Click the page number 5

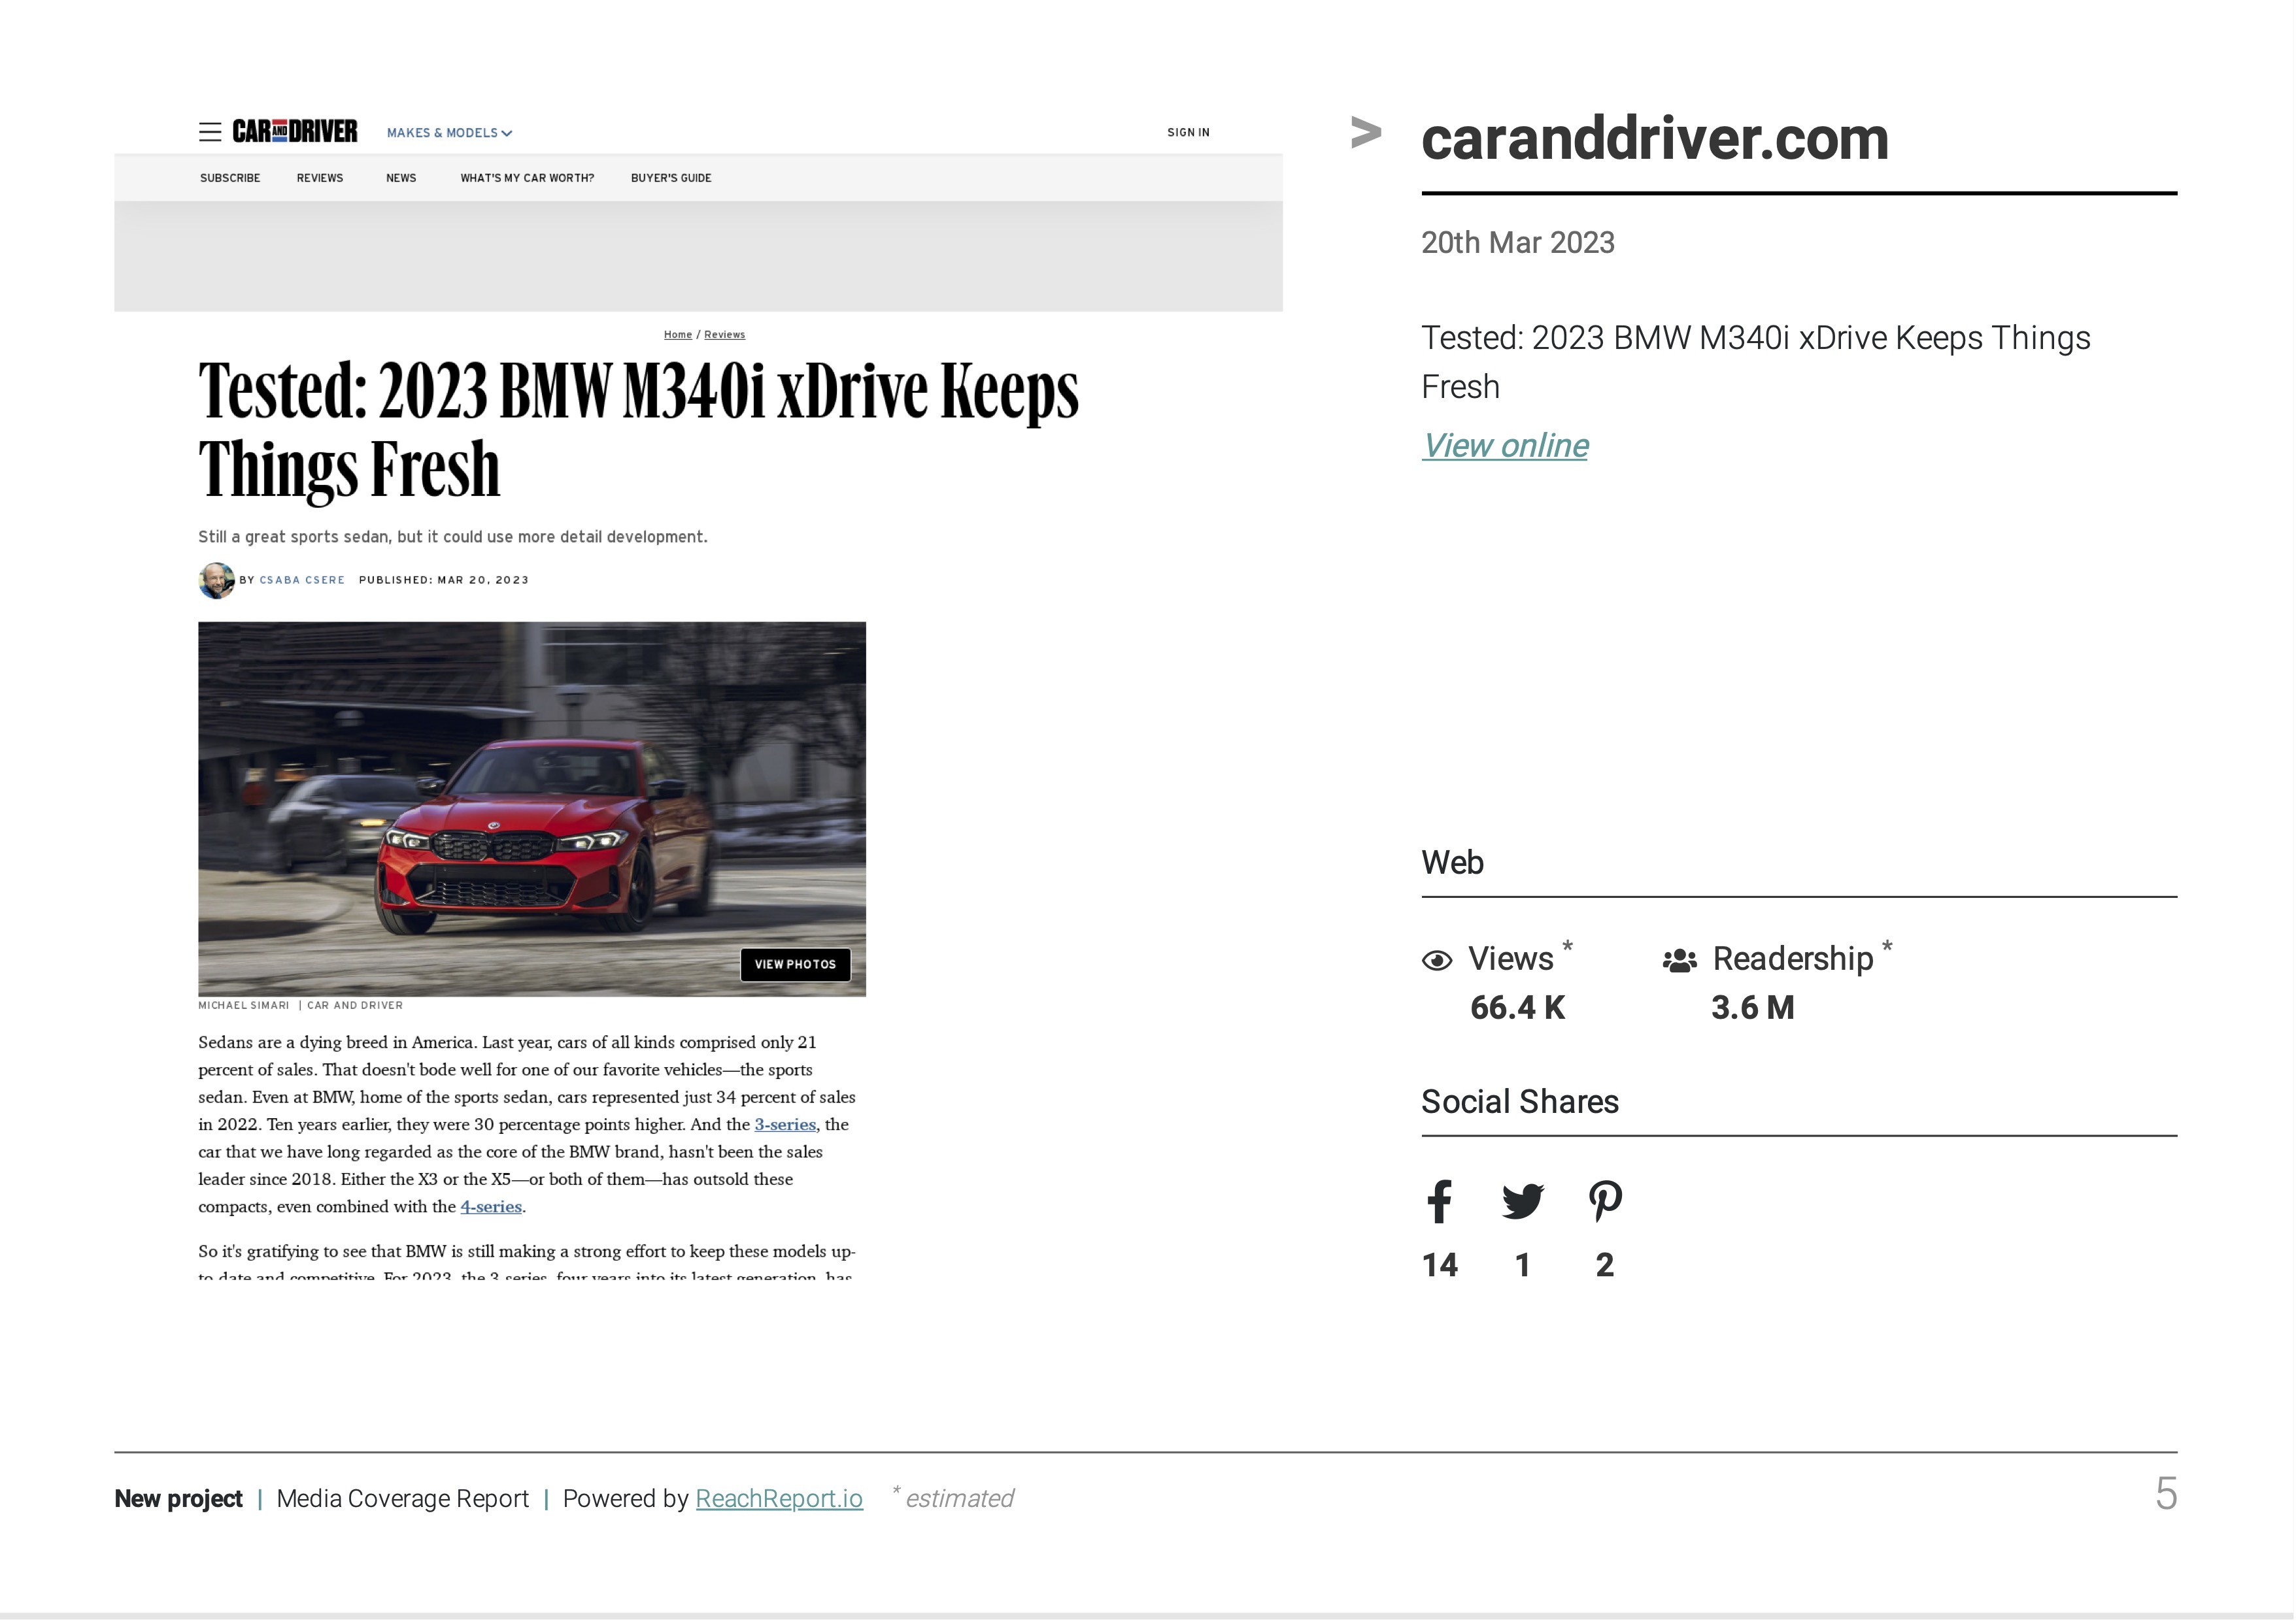[2166, 1494]
